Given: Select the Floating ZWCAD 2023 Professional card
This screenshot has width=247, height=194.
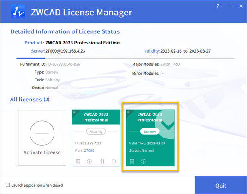Looking at the screenshot, I should (96, 138).
